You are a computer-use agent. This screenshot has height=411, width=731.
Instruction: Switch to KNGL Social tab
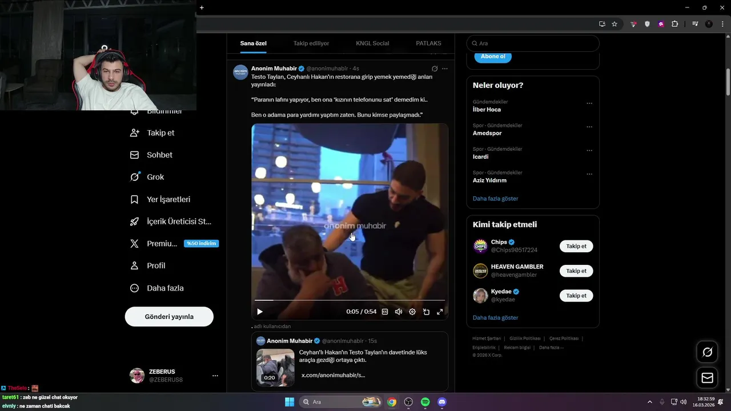372,43
